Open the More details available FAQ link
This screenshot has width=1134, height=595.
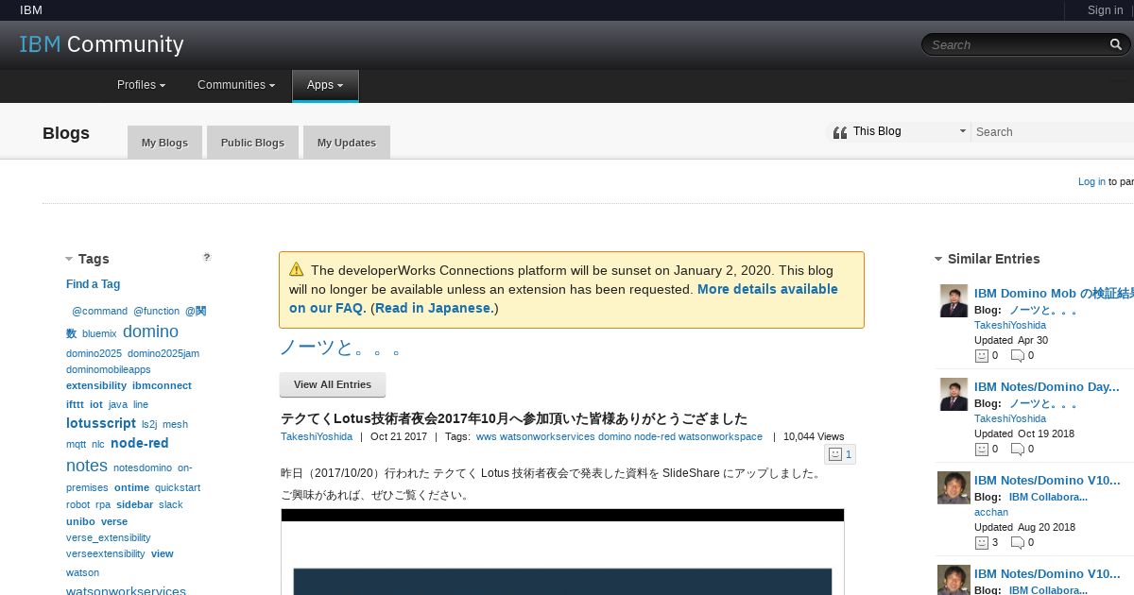pos(563,298)
